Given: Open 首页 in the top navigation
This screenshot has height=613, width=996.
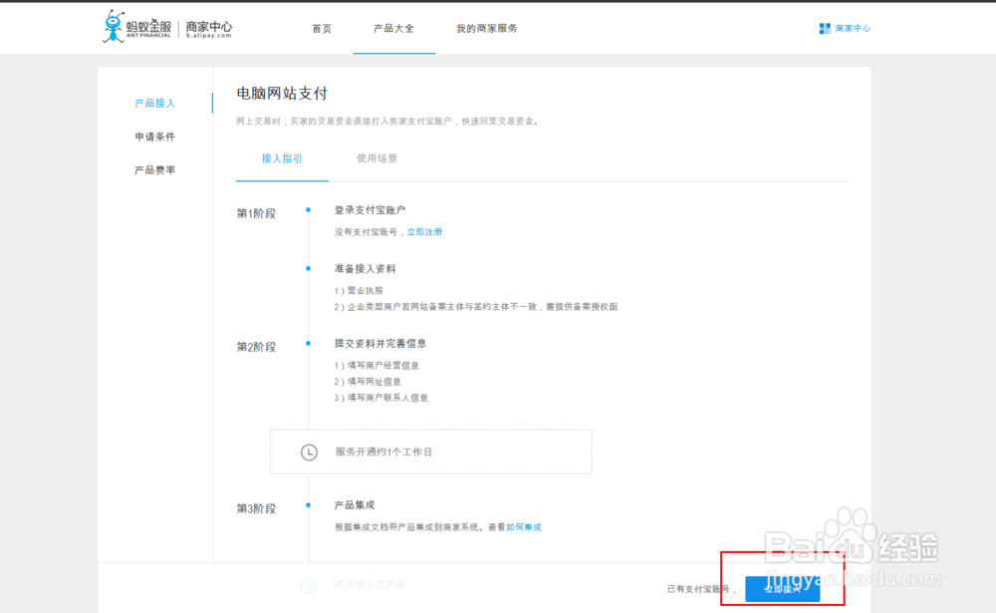Looking at the screenshot, I should 321,28.
